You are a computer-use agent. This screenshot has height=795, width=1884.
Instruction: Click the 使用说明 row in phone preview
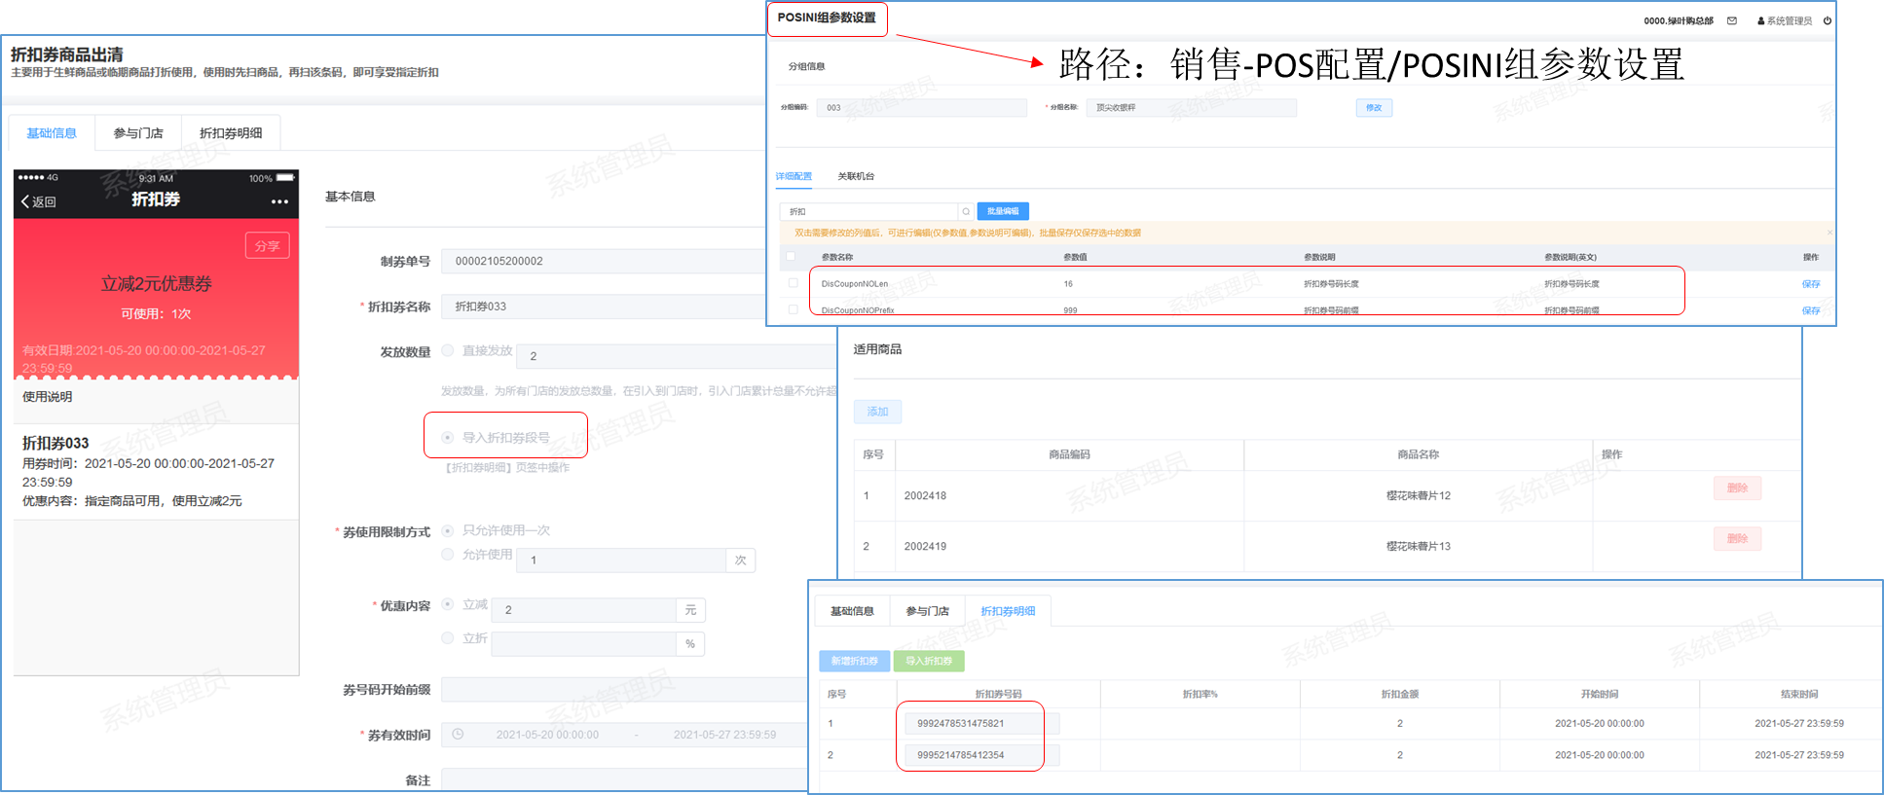[x=156, y=397]
